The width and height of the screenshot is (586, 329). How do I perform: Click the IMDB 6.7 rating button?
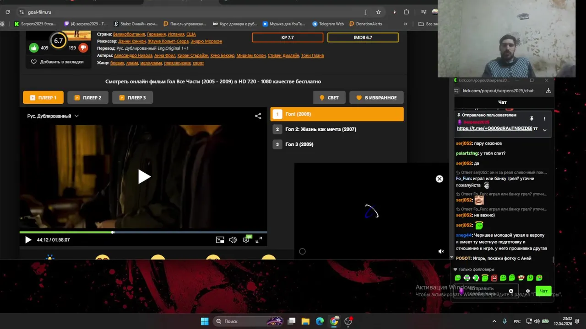click(x=363, y=37)
